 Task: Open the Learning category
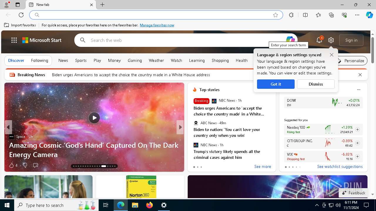point(197,60)
